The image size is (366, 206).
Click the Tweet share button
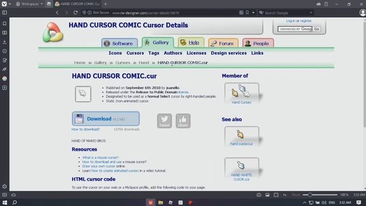click(164, 121)
